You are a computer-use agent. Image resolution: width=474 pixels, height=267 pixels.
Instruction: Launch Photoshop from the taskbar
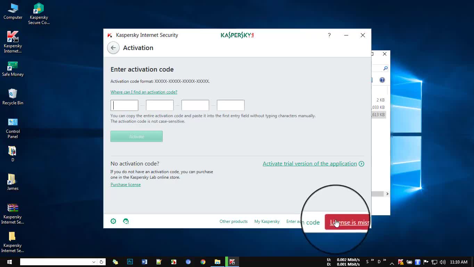130,262
